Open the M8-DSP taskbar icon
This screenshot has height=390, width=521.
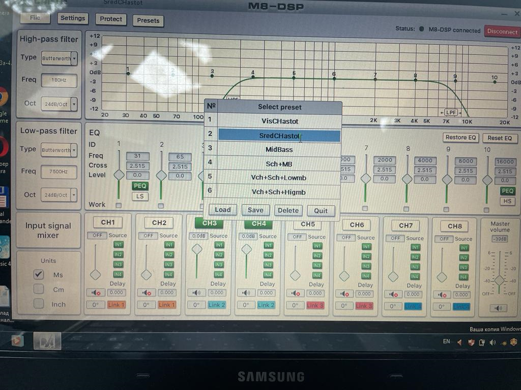click(47, 341)
